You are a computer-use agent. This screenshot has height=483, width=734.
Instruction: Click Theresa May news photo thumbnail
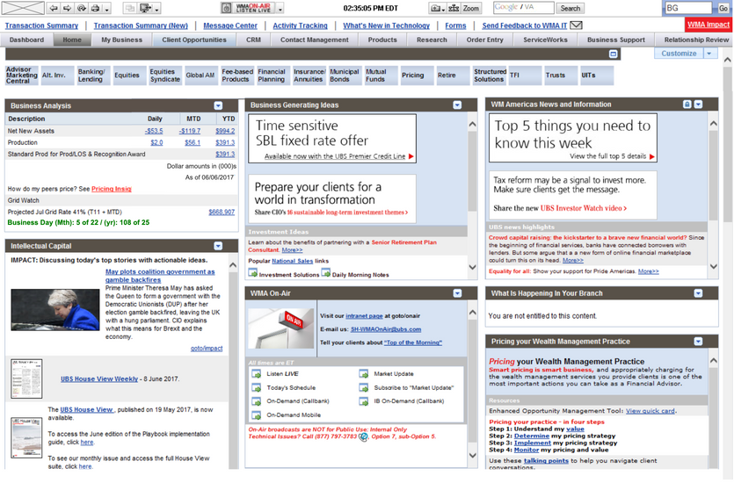55,309
